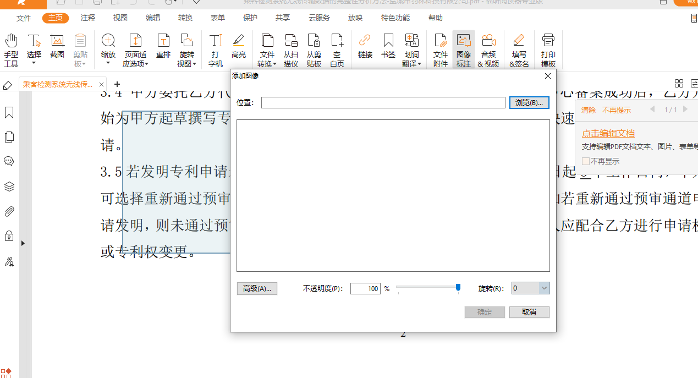
Task: Click the 浏览(B)... browse button
Action: point(529,103)
